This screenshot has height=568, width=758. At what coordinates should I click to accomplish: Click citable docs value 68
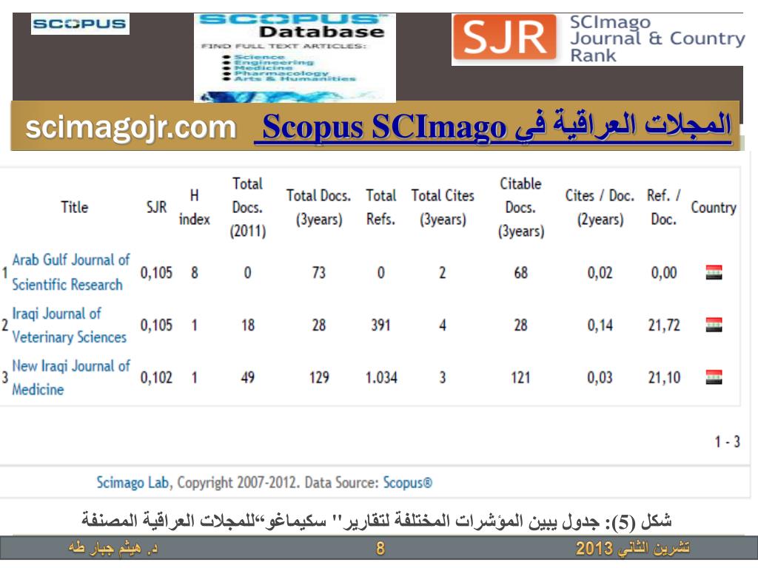520,273
